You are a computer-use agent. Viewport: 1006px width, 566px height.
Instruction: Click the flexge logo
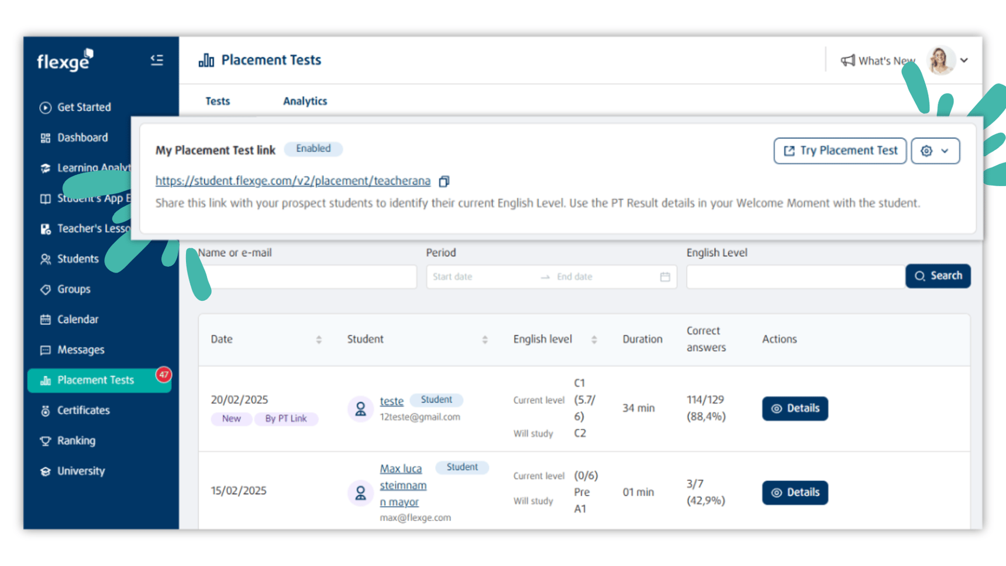[66, 60]
